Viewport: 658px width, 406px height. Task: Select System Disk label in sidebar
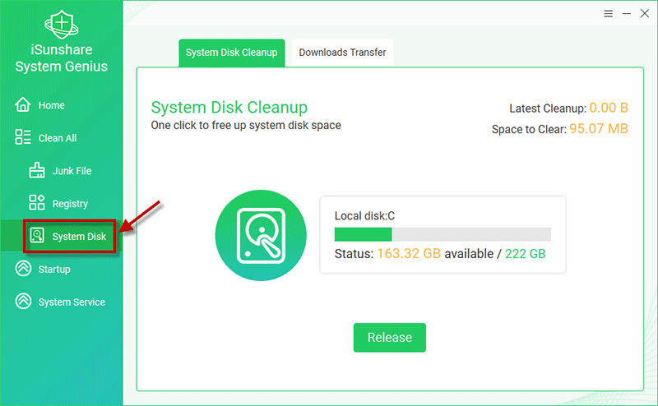79,237
